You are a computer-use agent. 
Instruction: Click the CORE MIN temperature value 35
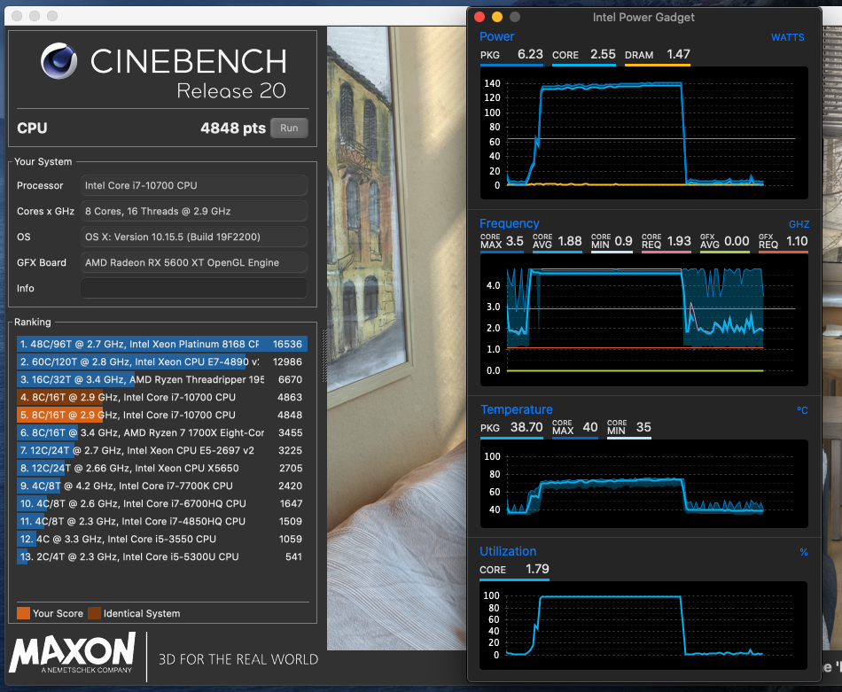point(643,427)
